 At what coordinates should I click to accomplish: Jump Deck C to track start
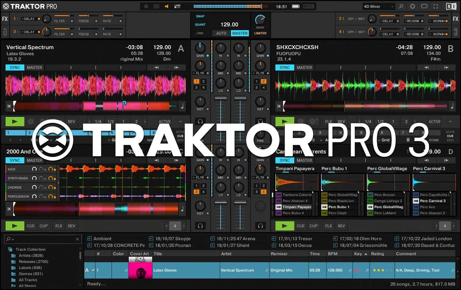(x=9, y=209)
